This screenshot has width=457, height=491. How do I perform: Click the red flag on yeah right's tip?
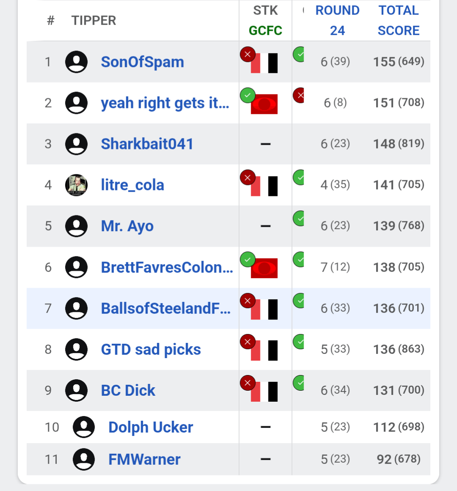pyautogui.click(x=264, y=104)
